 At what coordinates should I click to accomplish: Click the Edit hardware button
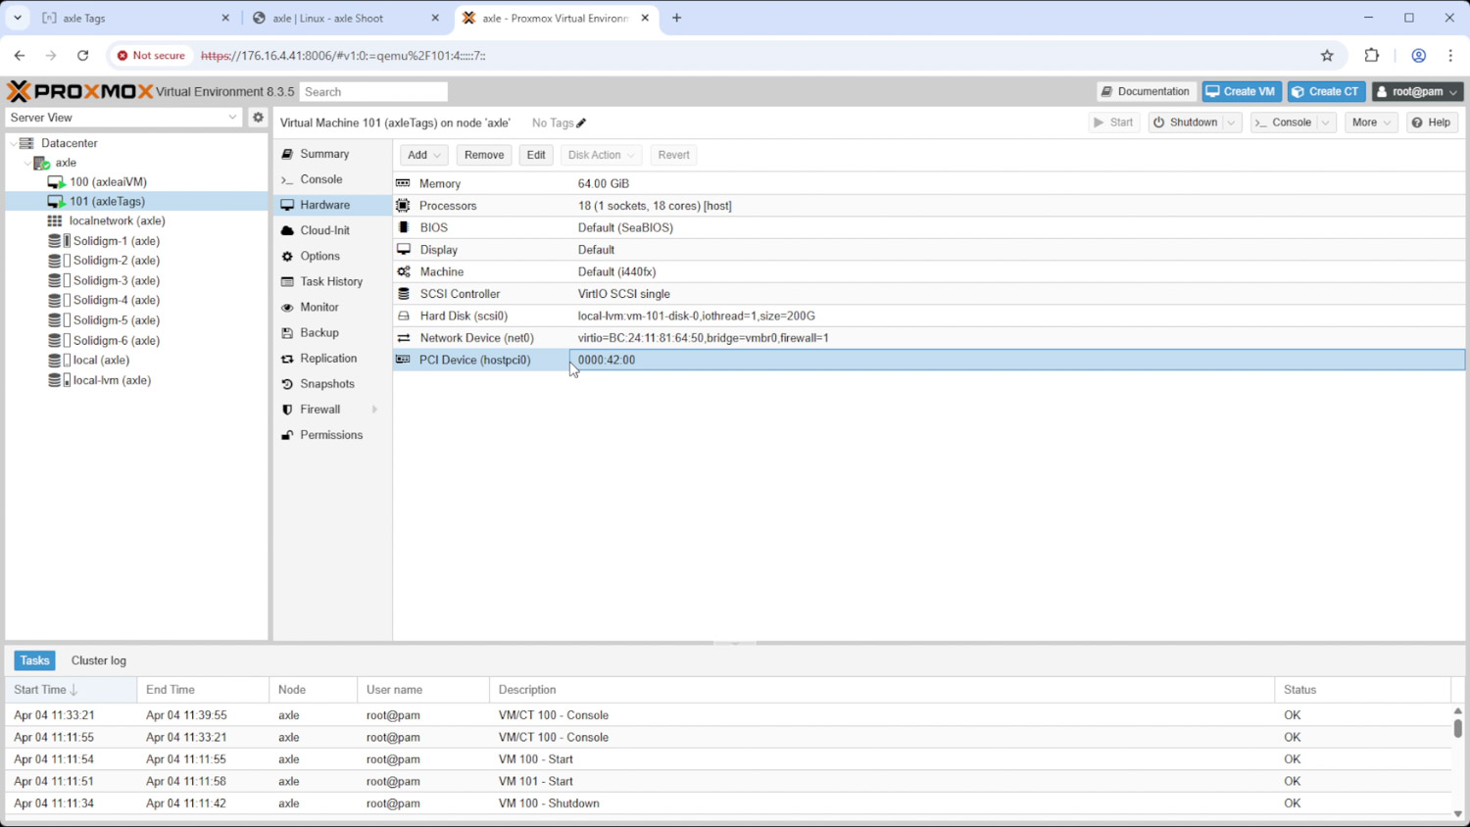[x=536, y=155]
